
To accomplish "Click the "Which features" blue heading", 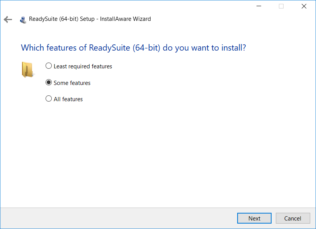I will tap(133, 48).
